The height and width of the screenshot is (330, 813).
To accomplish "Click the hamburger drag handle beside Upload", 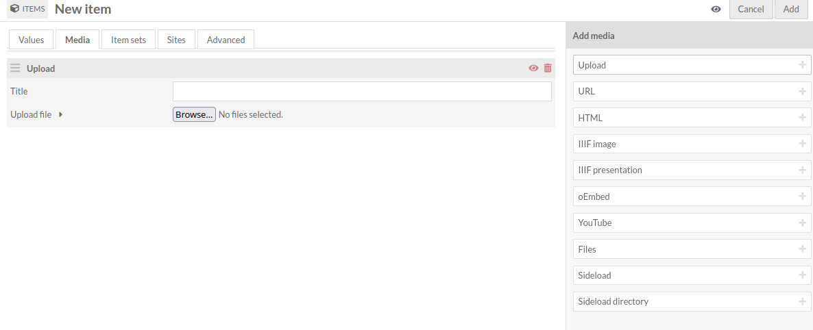I will coord(15,68).
